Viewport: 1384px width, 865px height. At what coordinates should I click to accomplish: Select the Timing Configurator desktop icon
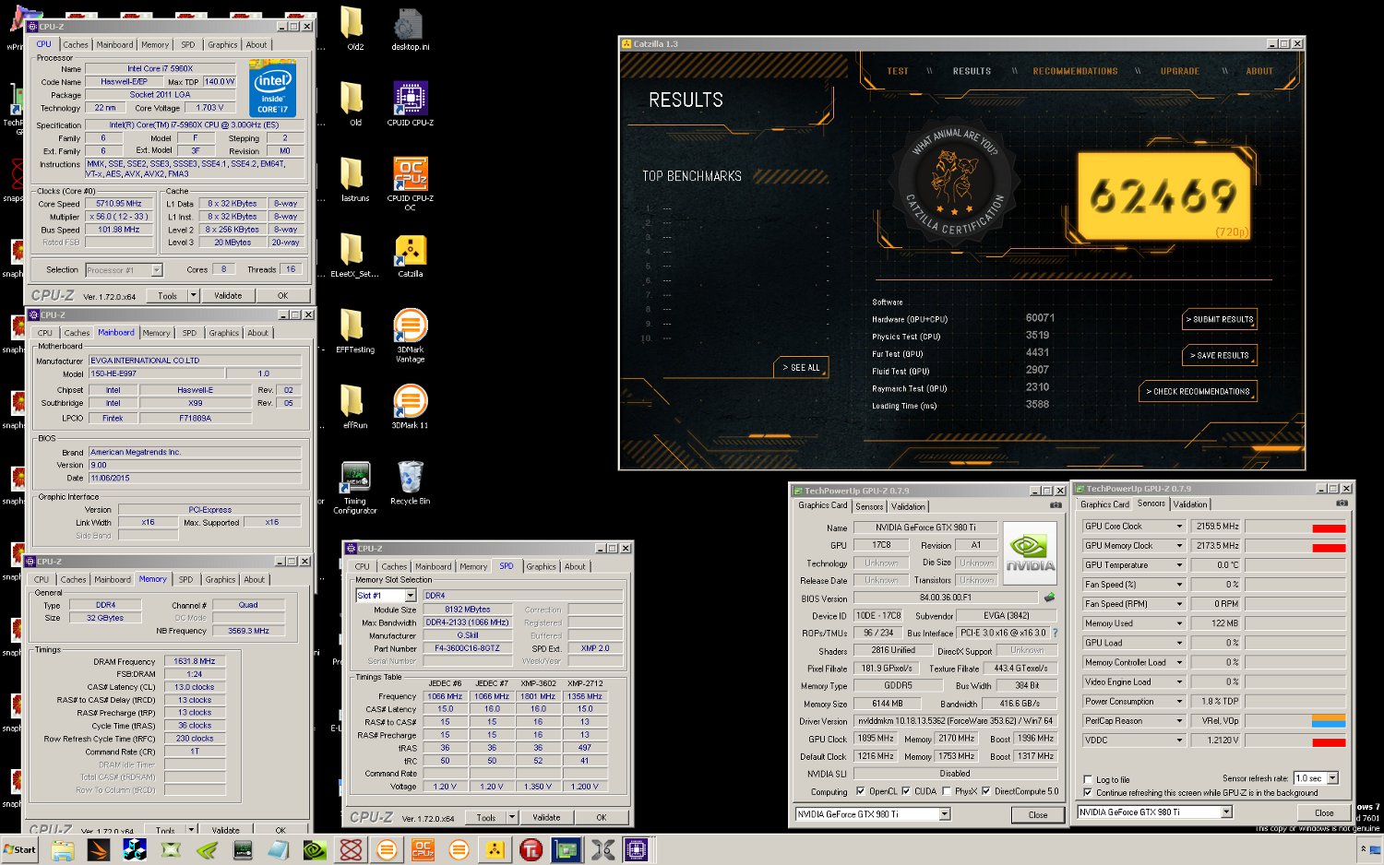click(355, 486)
